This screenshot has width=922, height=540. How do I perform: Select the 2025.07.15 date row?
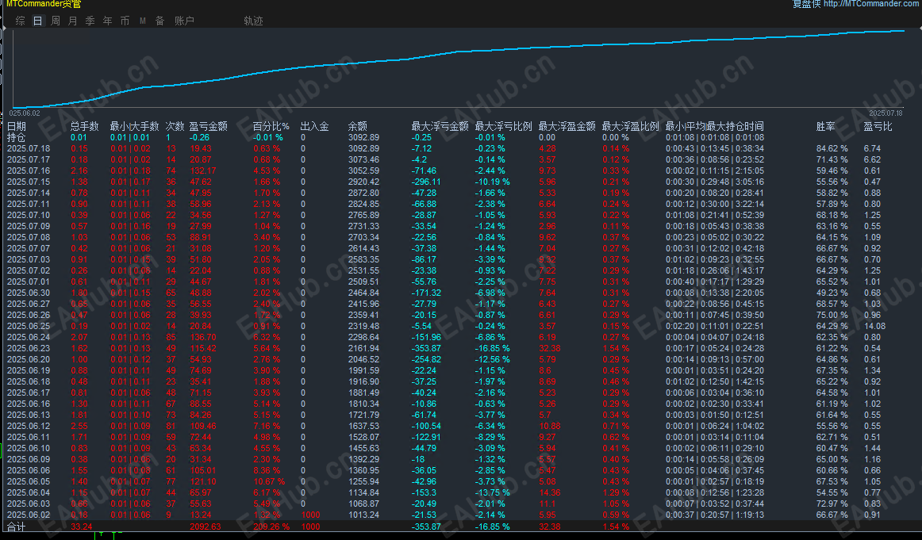tap(29, 182)
